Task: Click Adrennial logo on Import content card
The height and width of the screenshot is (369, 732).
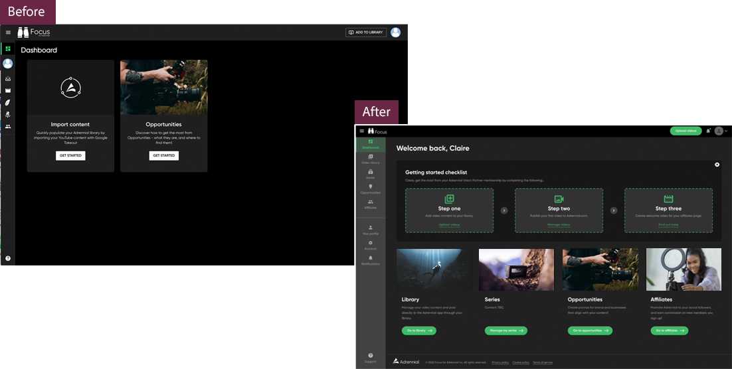Action: click(70, 87)
